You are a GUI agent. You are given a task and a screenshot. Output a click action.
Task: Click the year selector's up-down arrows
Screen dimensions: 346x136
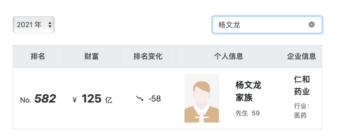50,25
